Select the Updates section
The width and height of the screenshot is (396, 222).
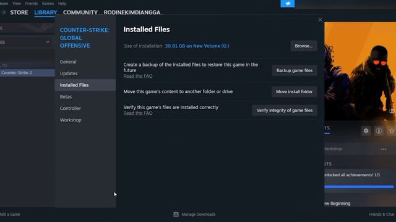pos(85,73)
